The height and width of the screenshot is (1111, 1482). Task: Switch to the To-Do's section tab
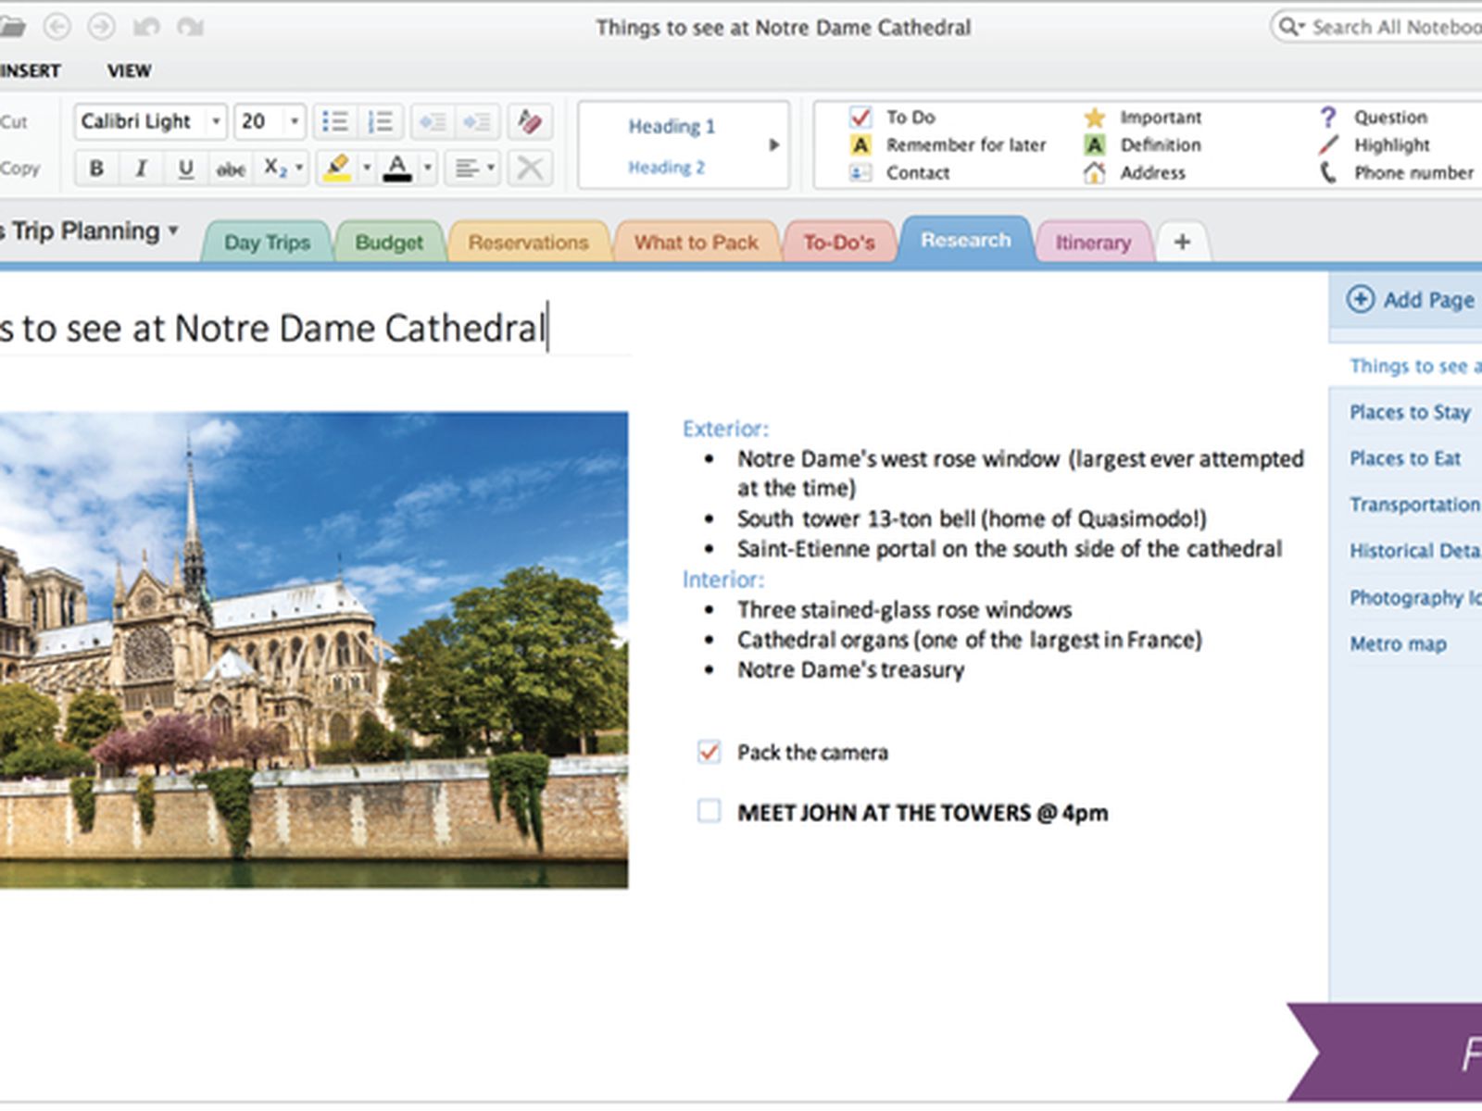839,243
